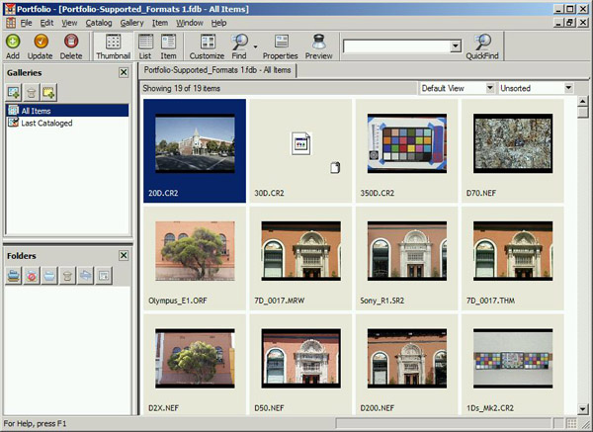
Task: Select the Sony_R1.SR2 thumbnail
Action: [407, 258]
